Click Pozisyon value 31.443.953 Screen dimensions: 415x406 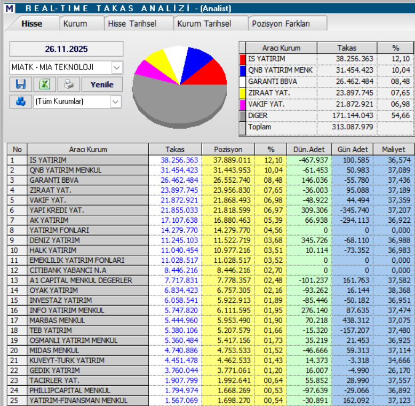pos(232,170)
